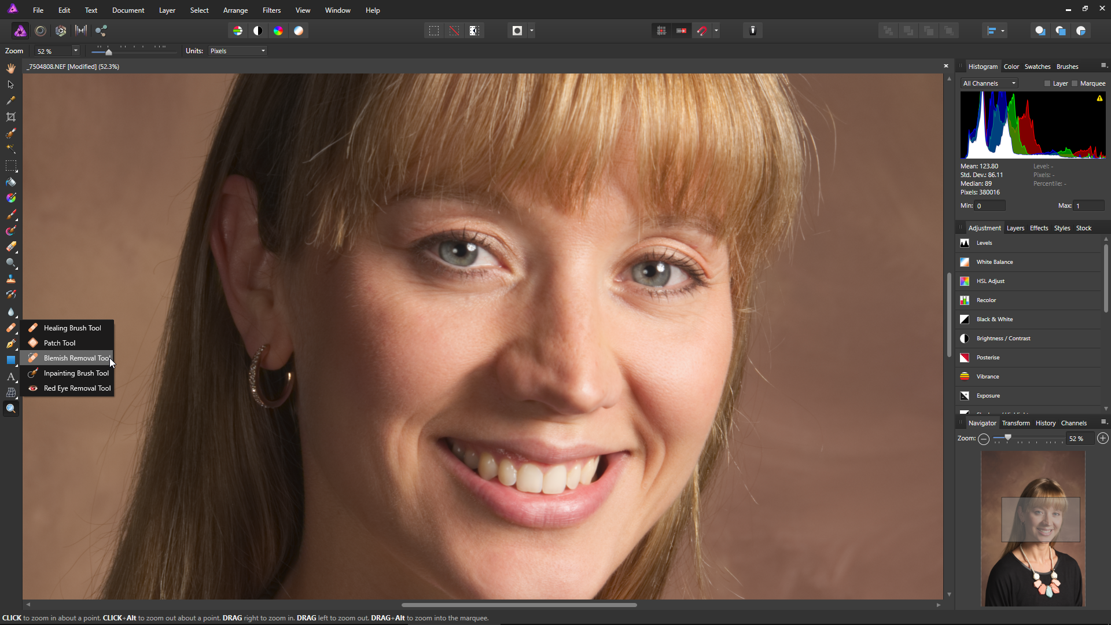Enable the Layer checkbox in Histogram

(1047, 83)
